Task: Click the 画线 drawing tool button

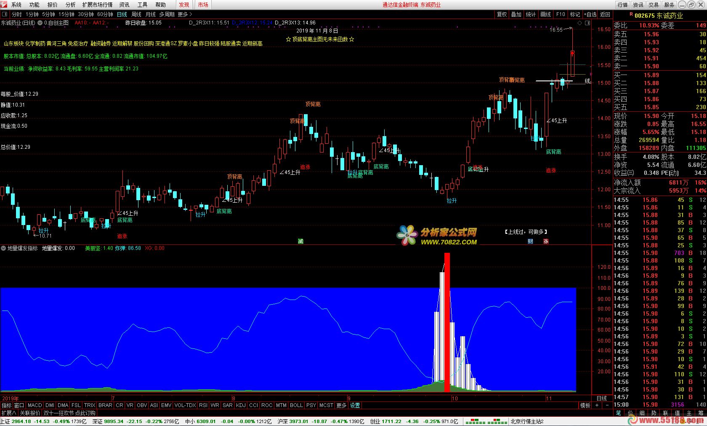Action: tap(546, 14)
